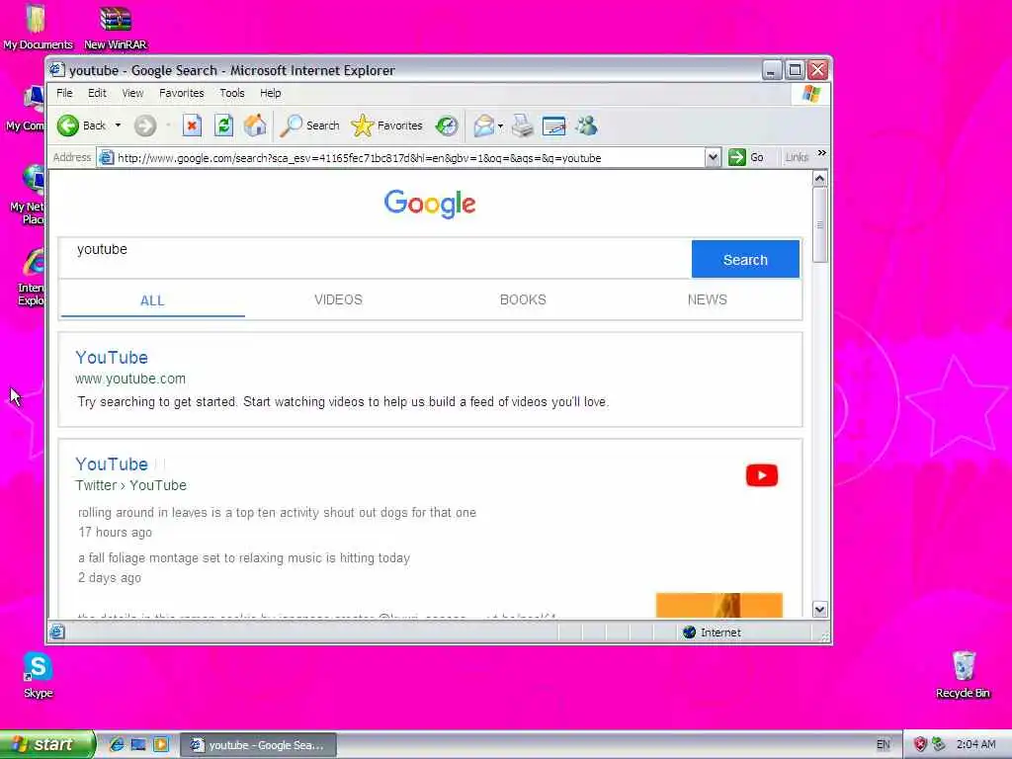Click the fall foliage montage tweet
This screenshot has height=759, width=1012.
tap(244, 557)
